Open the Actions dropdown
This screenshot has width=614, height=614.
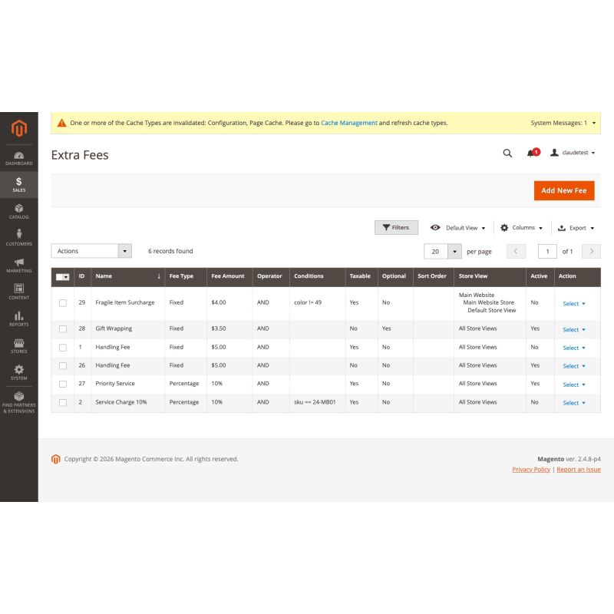point(91,251)
